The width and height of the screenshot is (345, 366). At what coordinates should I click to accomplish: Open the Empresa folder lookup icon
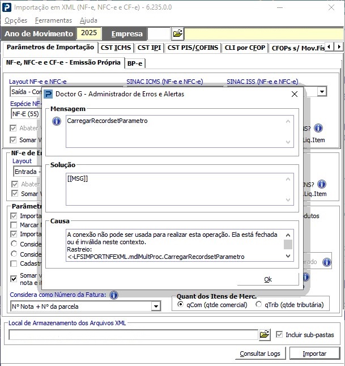[177, 33]
